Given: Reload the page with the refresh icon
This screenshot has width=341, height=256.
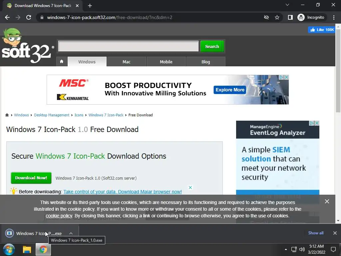Looking at the screenshot, I should (x=29, y=17).
